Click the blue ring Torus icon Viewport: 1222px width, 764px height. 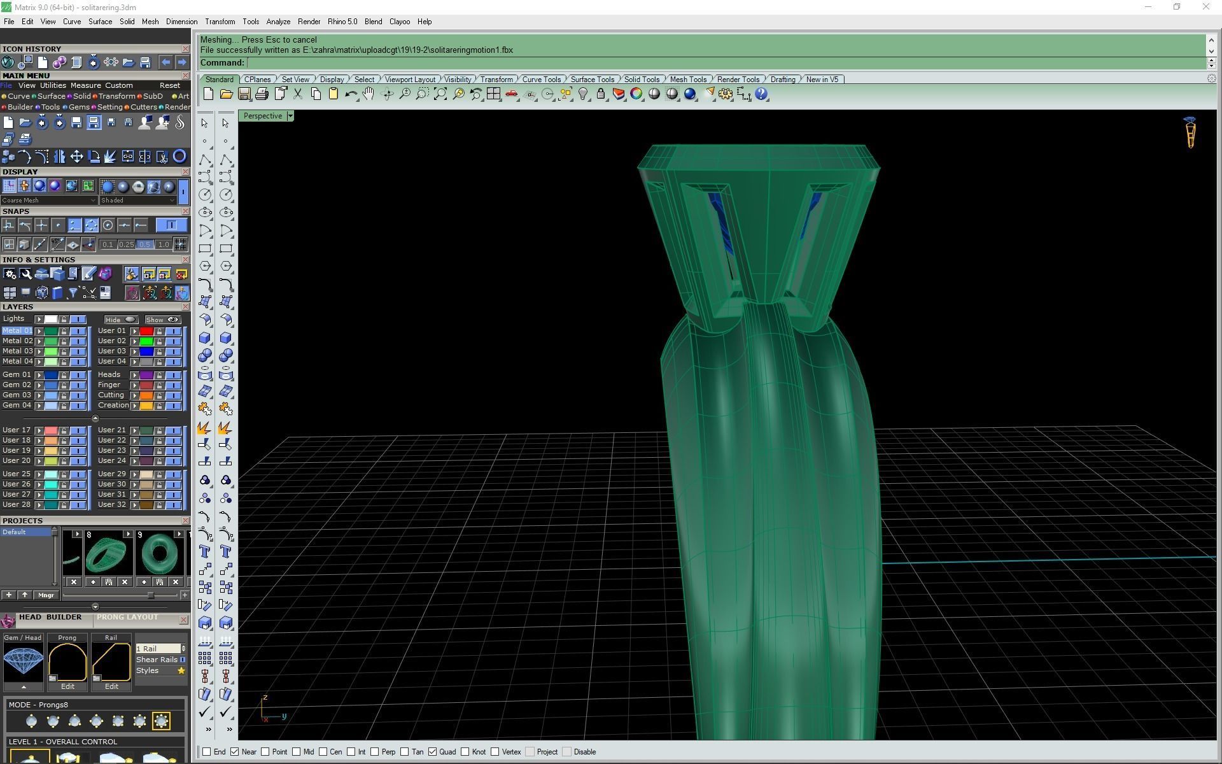(x=179, y=157)
